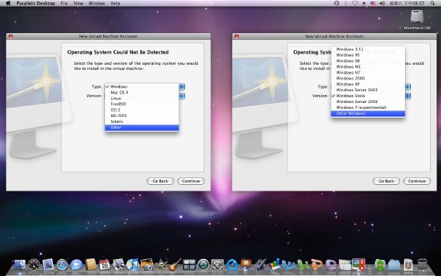
Task: Select FreeBSD from Type list
Action: (x=142, y=104)
